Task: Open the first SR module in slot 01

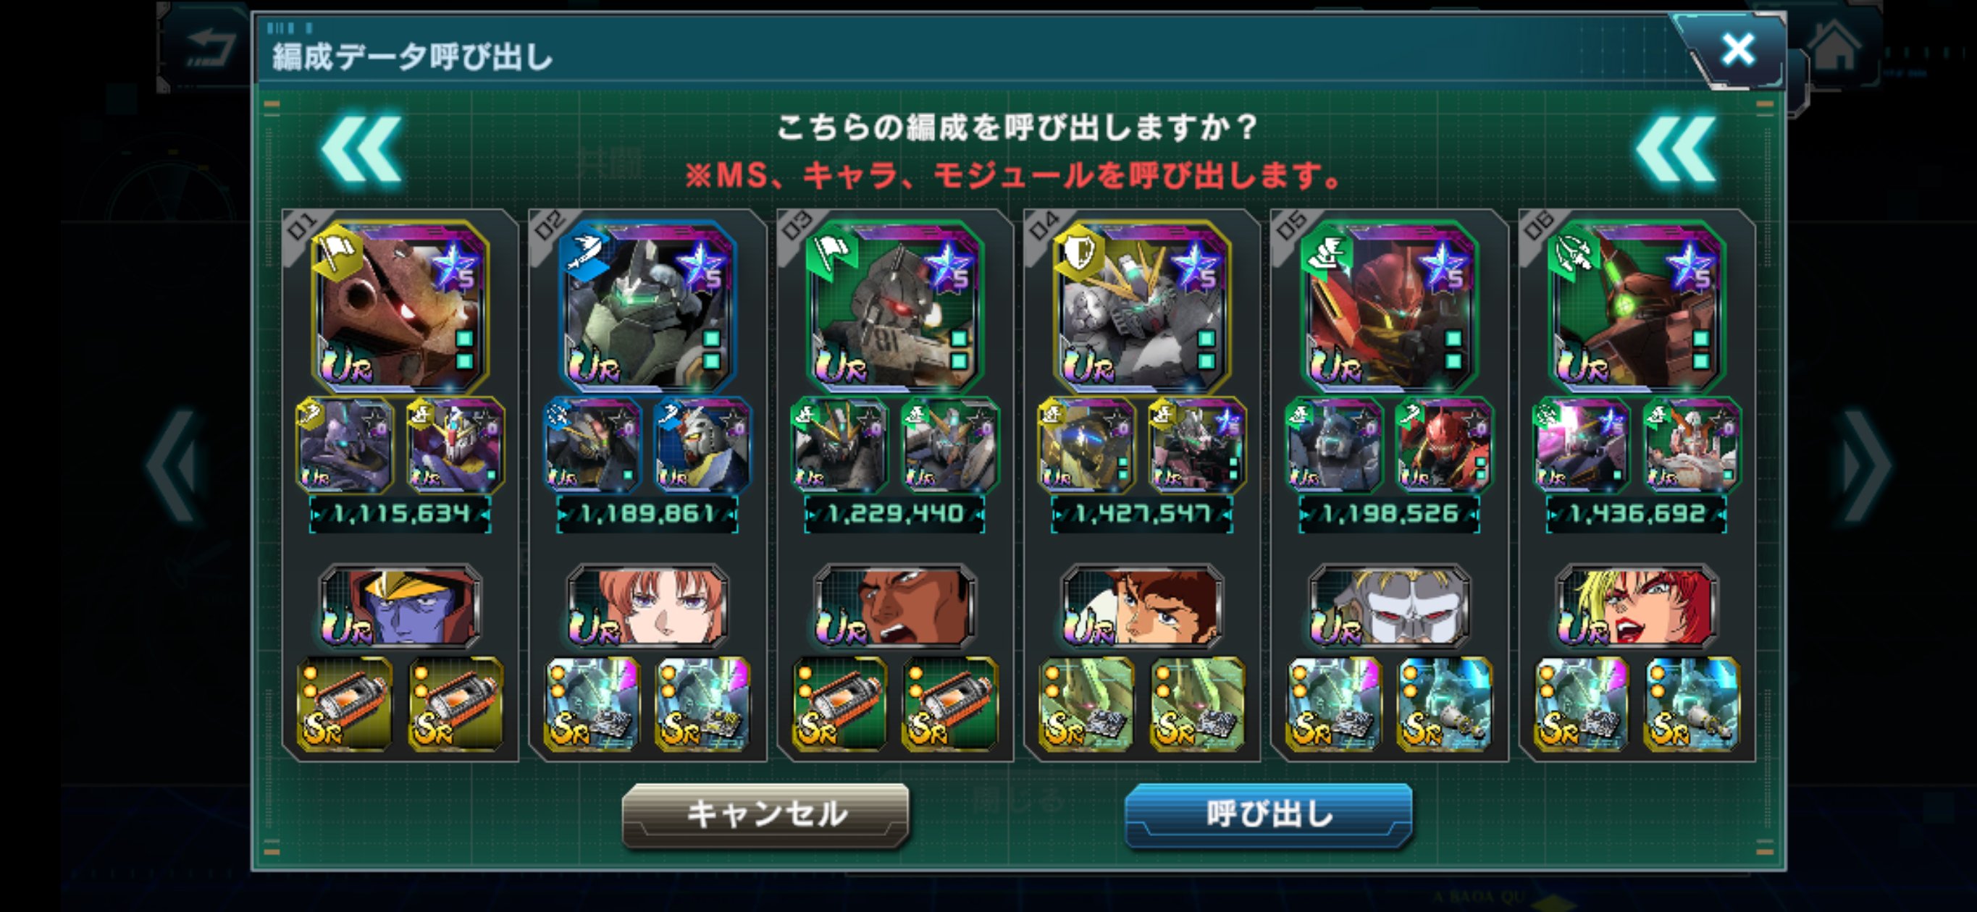Action: 345,704
